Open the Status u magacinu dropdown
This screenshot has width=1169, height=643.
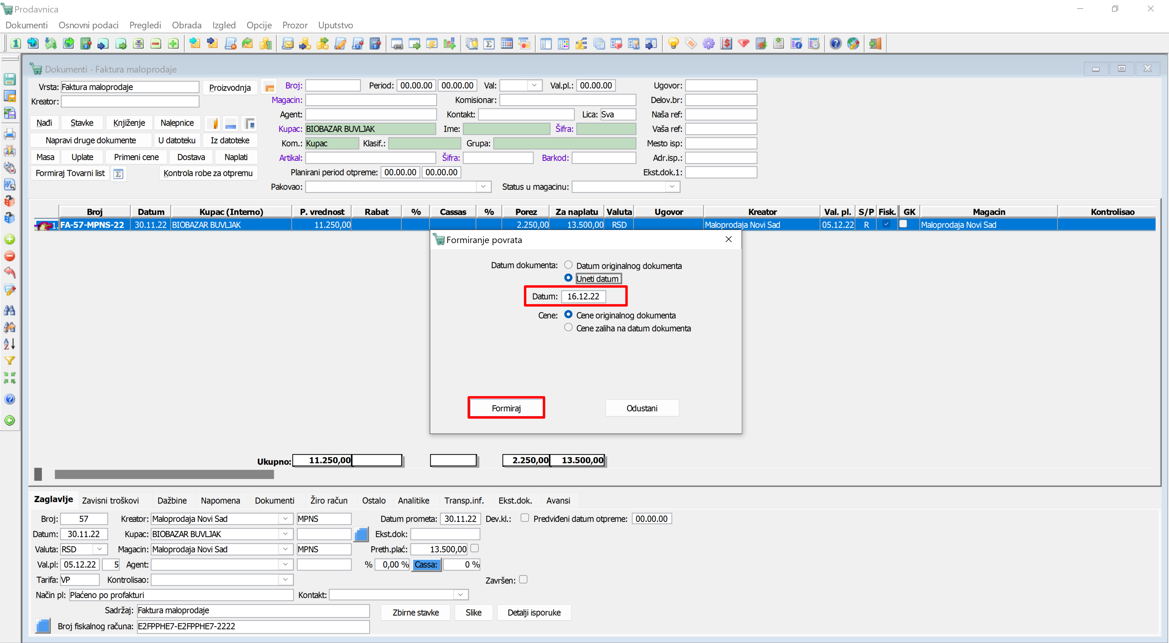coord(672,187)
